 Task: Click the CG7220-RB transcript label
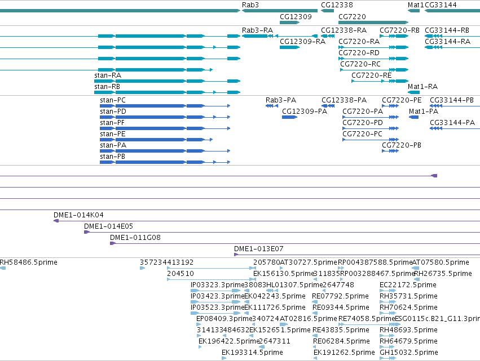pos(399,30)
